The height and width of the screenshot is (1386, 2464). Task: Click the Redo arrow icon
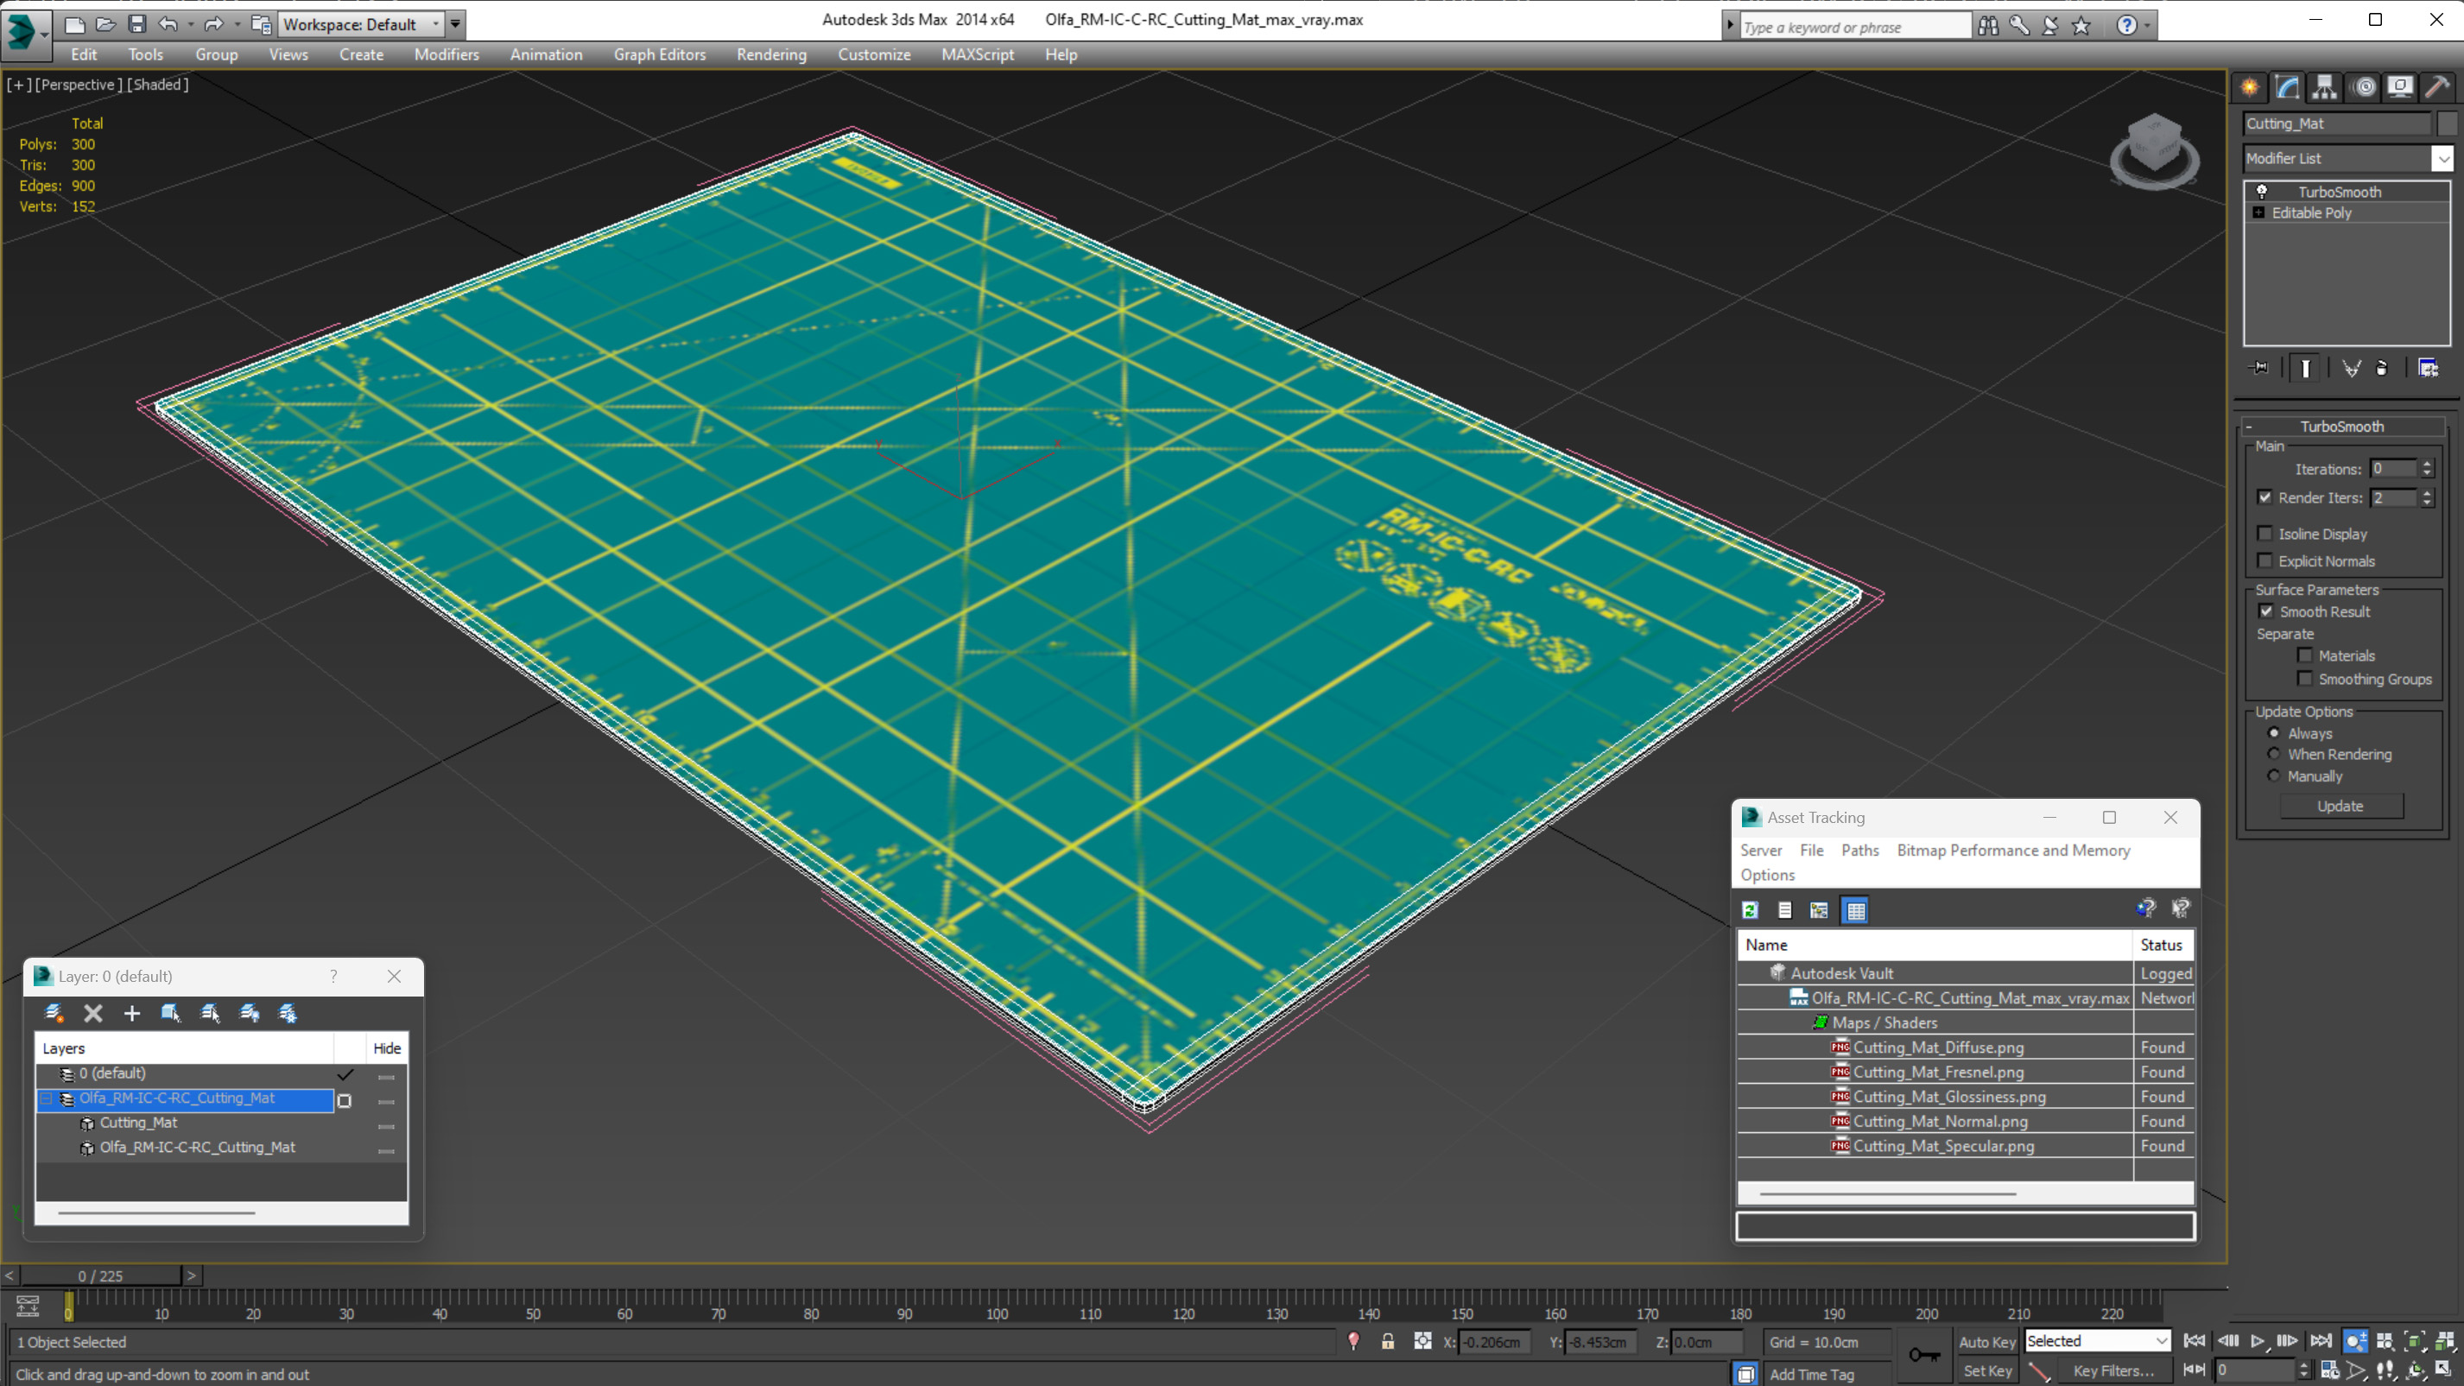click(213, 24)
